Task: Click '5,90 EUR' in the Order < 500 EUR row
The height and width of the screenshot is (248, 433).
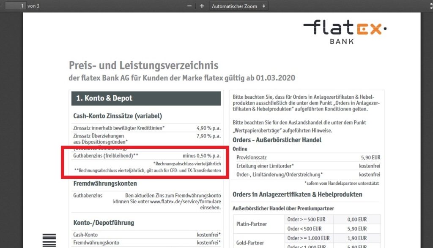Action: click(x=357, y=229)
